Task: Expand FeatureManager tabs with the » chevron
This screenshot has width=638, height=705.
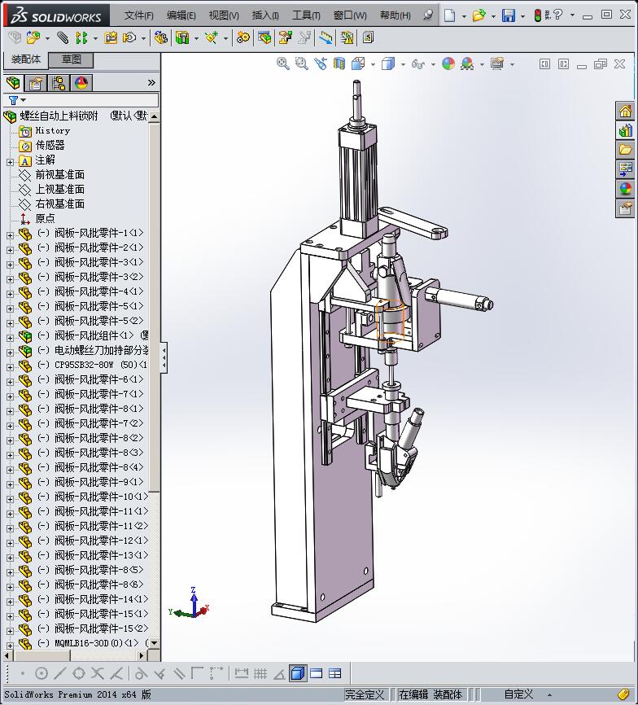Action: tap(151, 83)
